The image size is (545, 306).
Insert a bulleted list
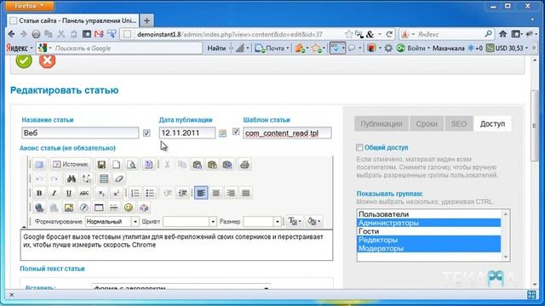(x=150, y=193)
